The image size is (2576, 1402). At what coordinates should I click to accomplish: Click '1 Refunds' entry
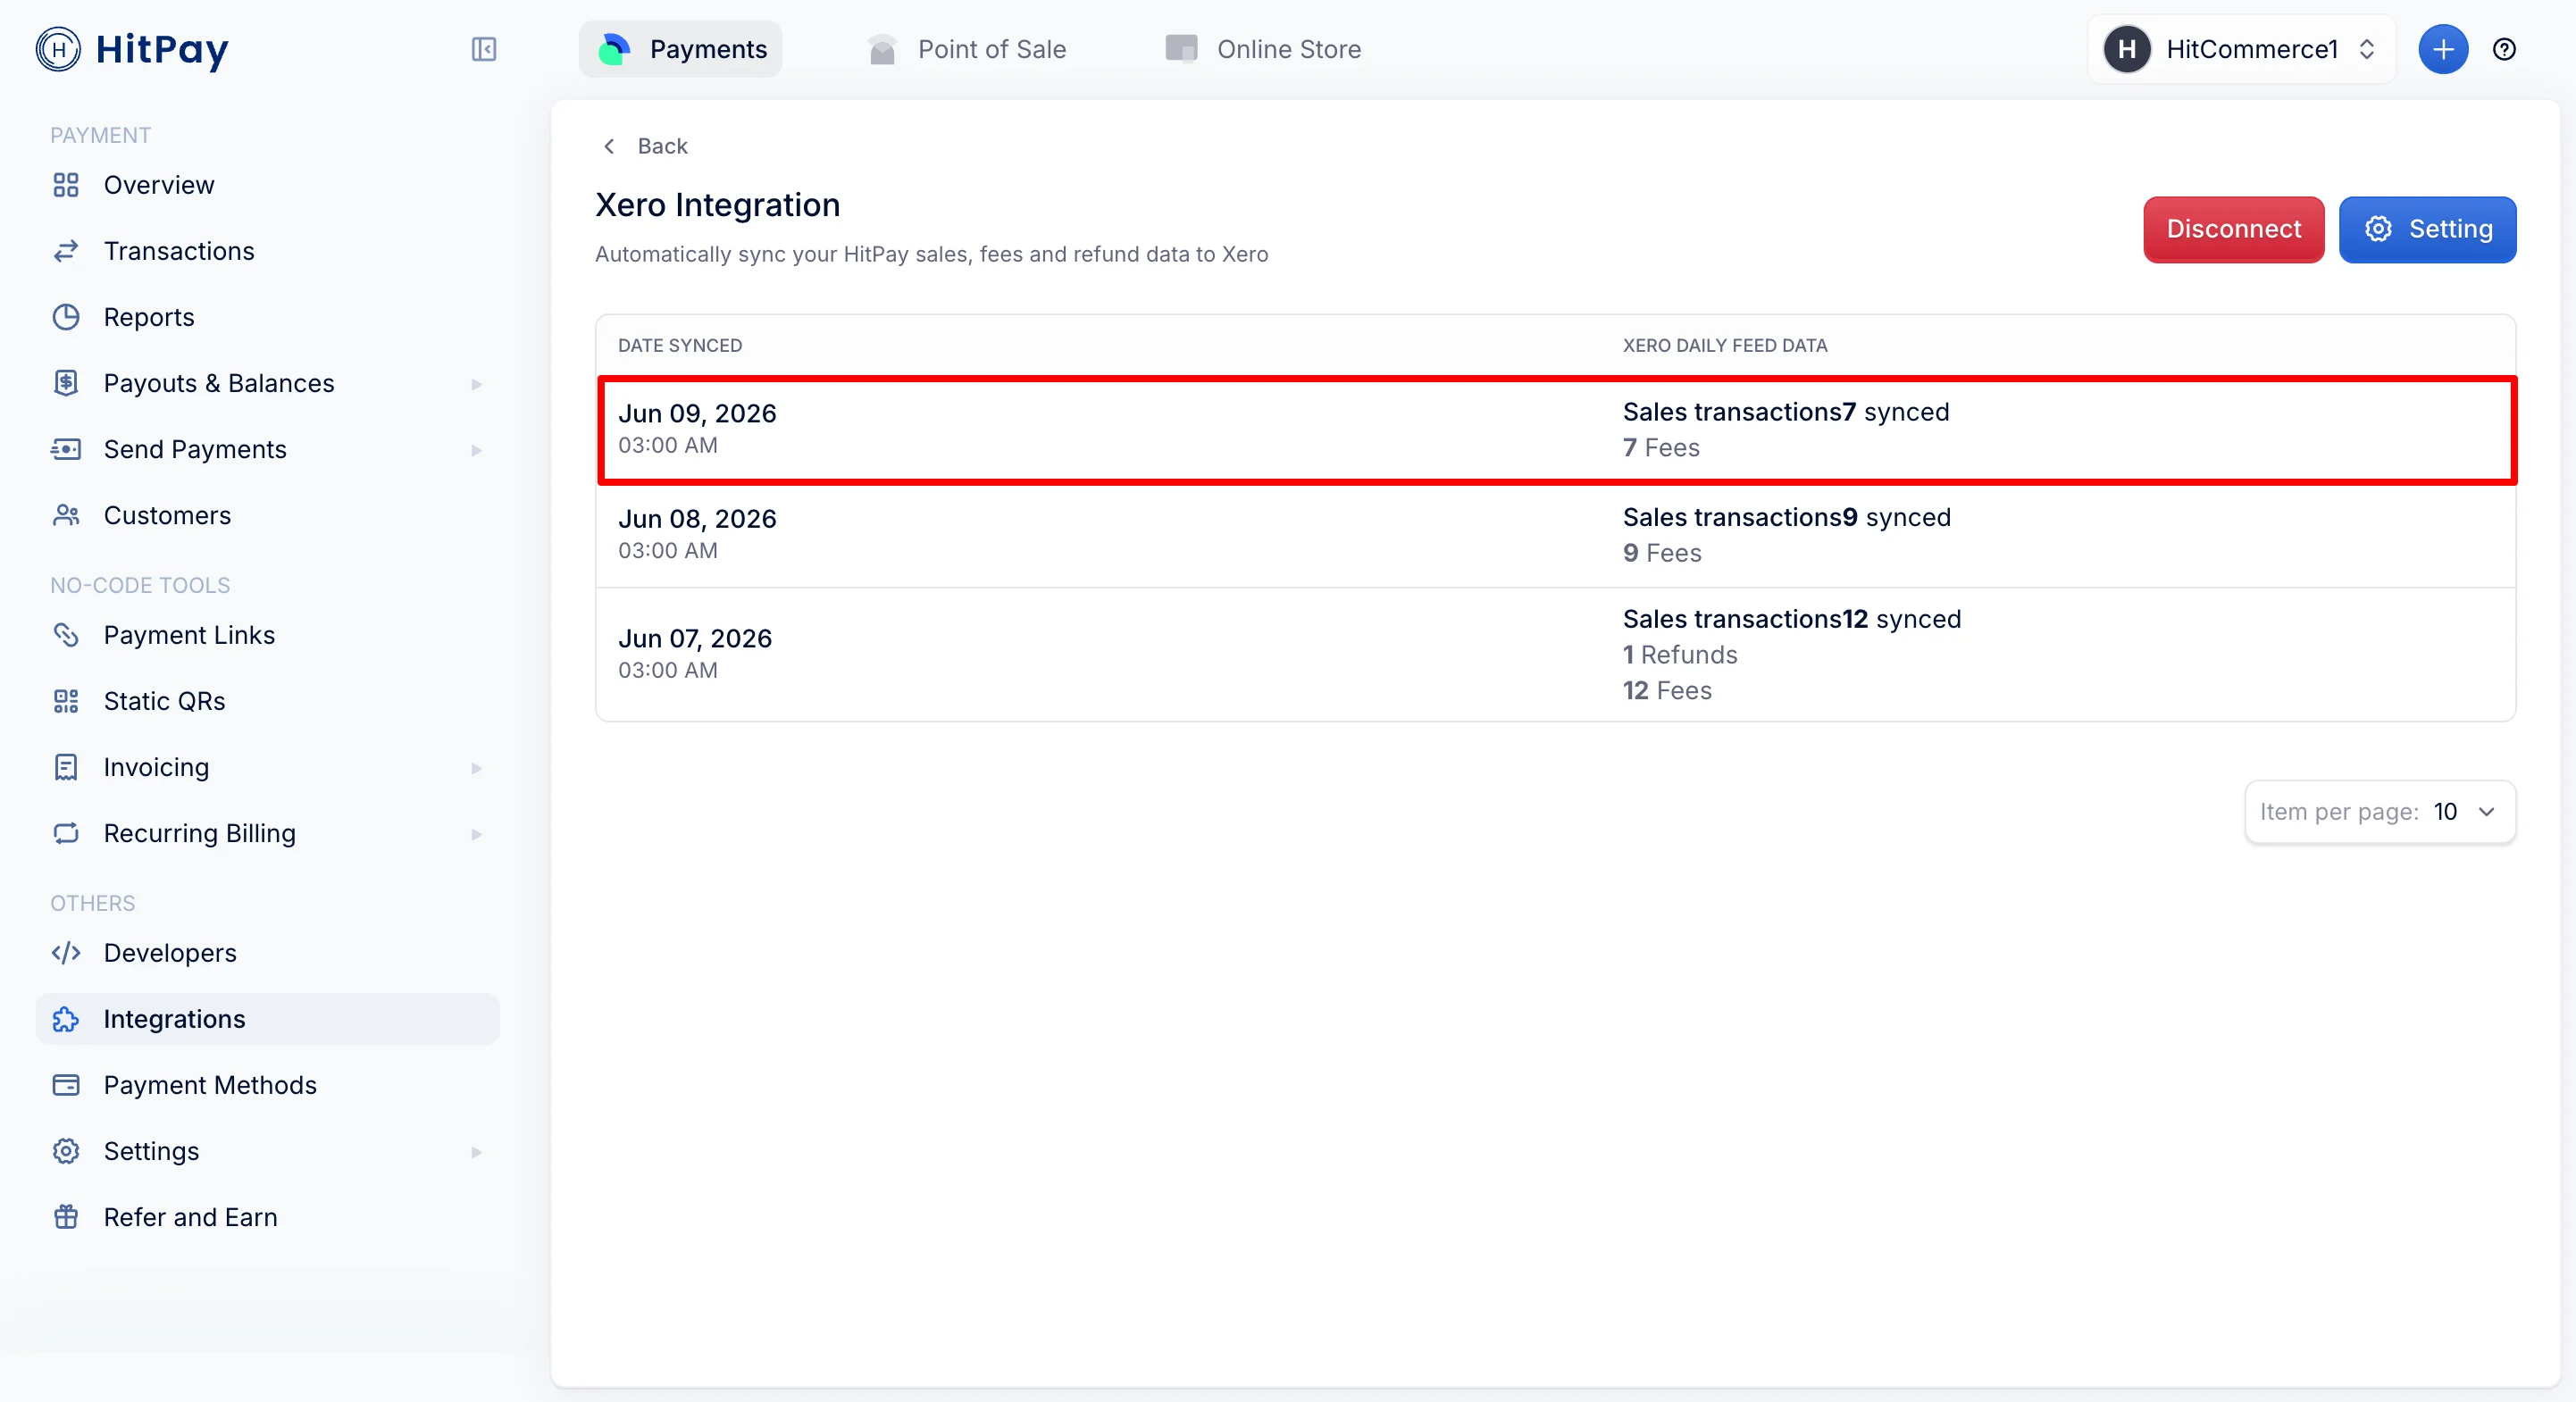coord(1679,655)
